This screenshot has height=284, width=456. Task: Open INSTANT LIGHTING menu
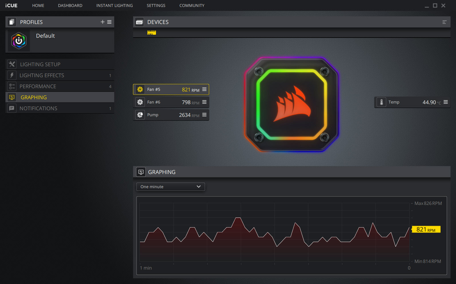point(115,5)
